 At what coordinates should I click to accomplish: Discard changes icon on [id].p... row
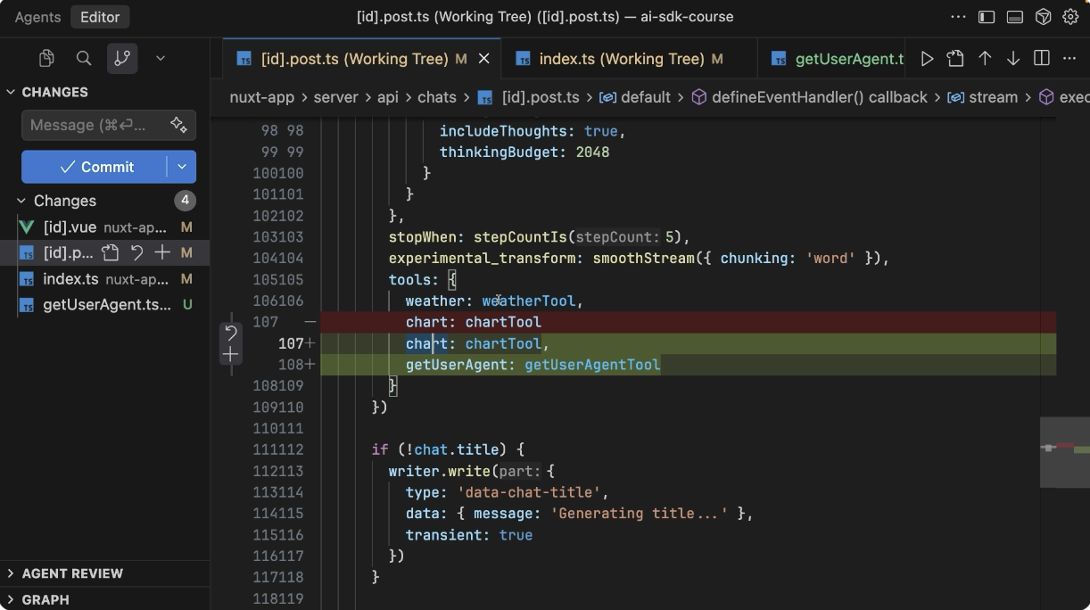tap(136, 253)
